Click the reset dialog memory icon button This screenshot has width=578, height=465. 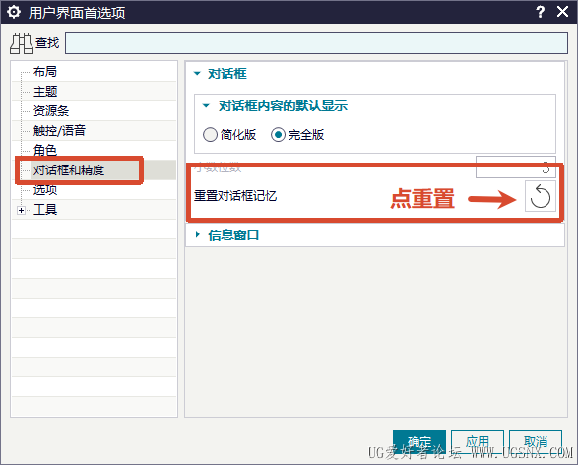coord(540,196)
